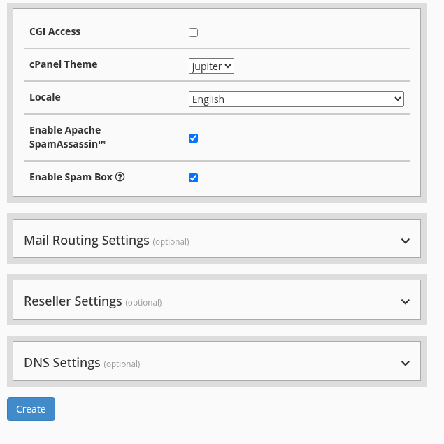Disable the Enable Spam Box checkbox

tap(193, 178)
